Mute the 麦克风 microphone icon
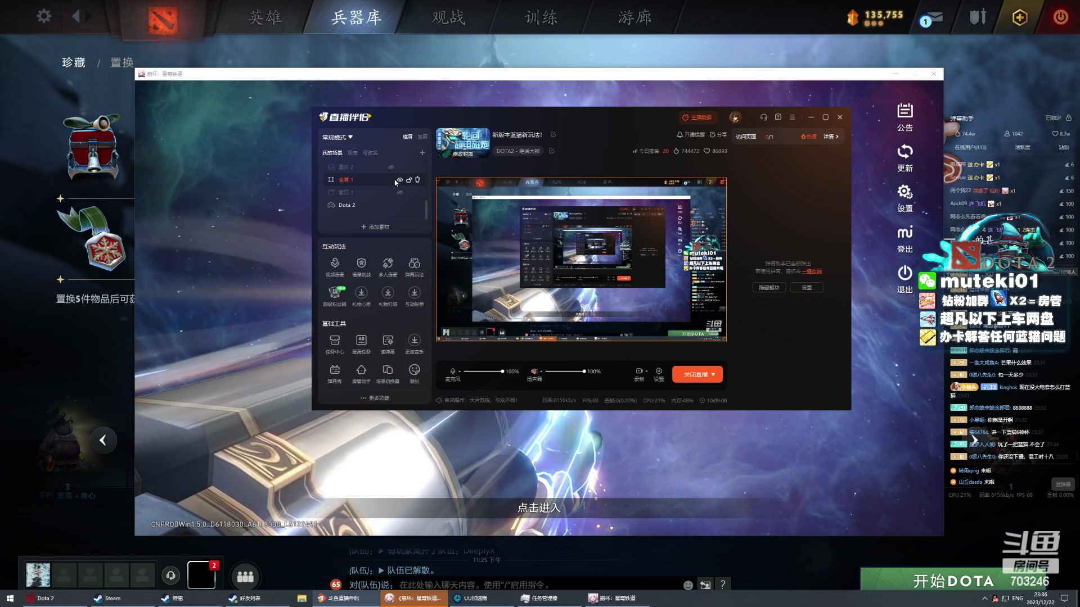 point(453,371)
